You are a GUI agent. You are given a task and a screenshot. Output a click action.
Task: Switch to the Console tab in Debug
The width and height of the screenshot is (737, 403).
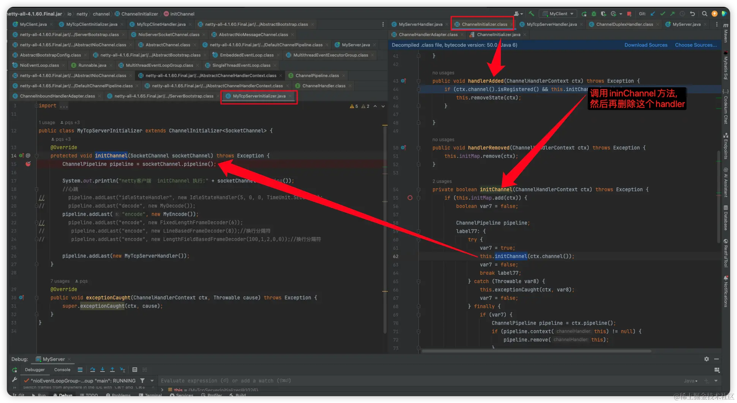coord(62,370)
